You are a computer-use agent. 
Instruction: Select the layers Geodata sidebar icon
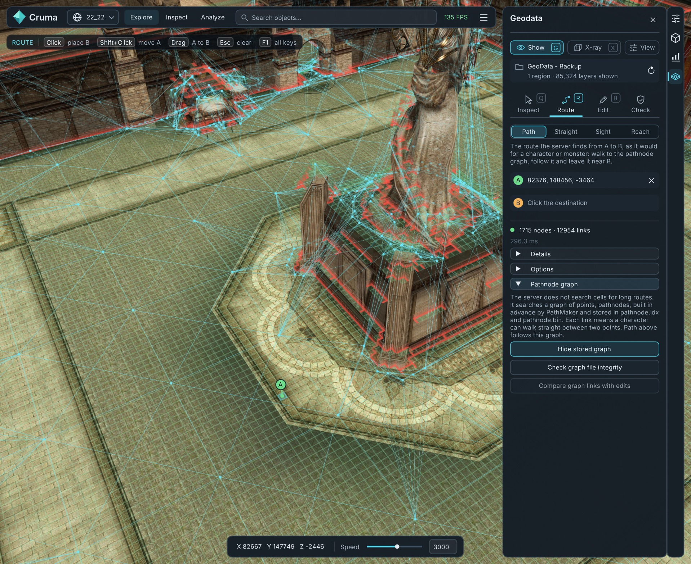coord(676,77)
